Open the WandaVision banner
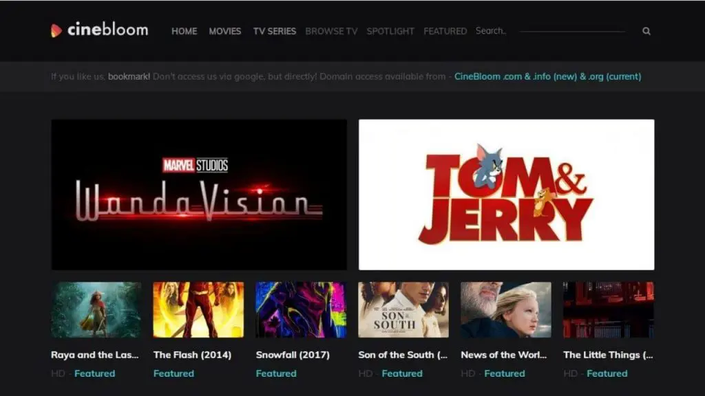 point(199,195)
